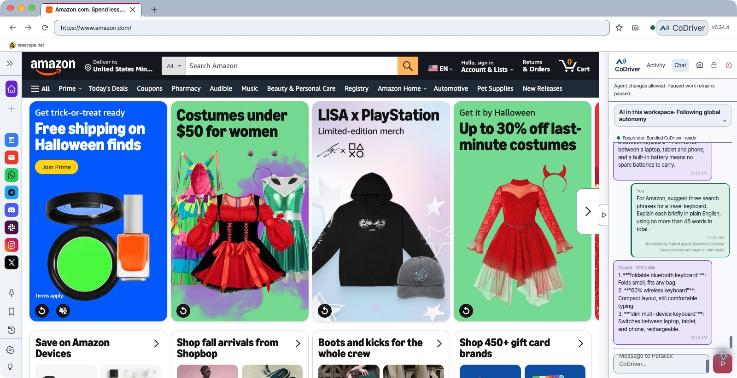The height and width of the screenshot is (378, 737).
Task: Go to Today's Deals
Action: (x=108, y=88)
